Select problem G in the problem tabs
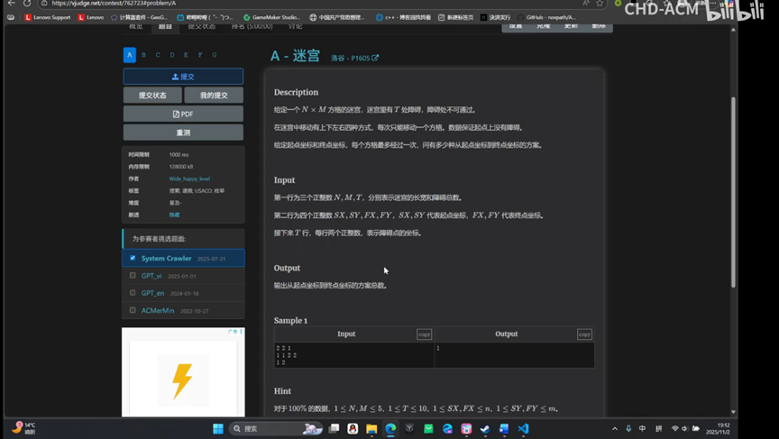Image resolution: width=779 pixels, height=439 pixels. [214, 55]
